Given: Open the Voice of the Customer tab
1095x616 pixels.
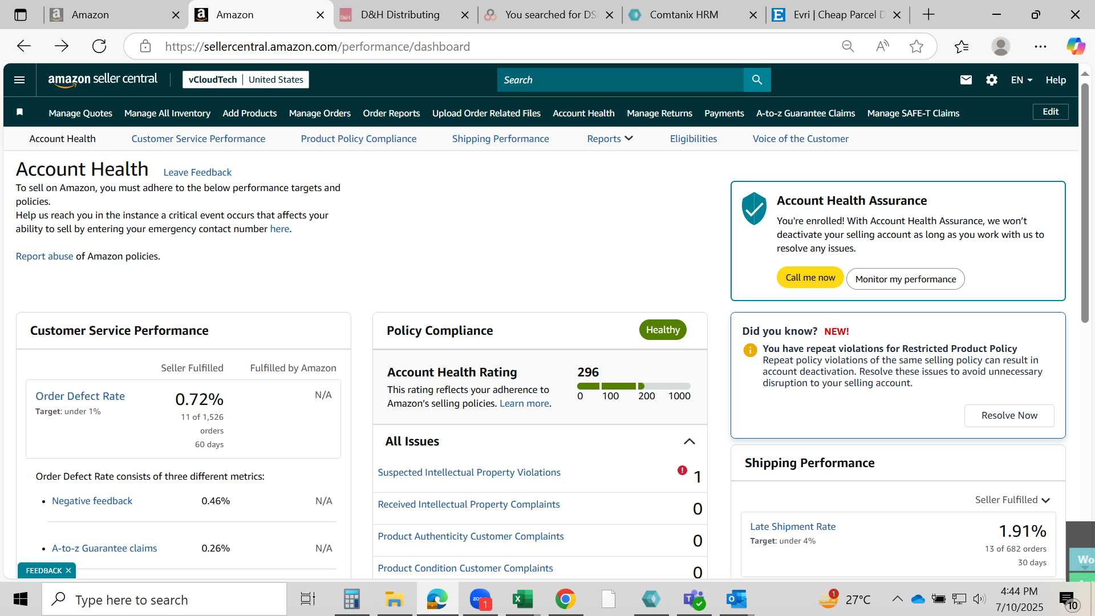Looking at the screenshot, I should tap(800, 139).
